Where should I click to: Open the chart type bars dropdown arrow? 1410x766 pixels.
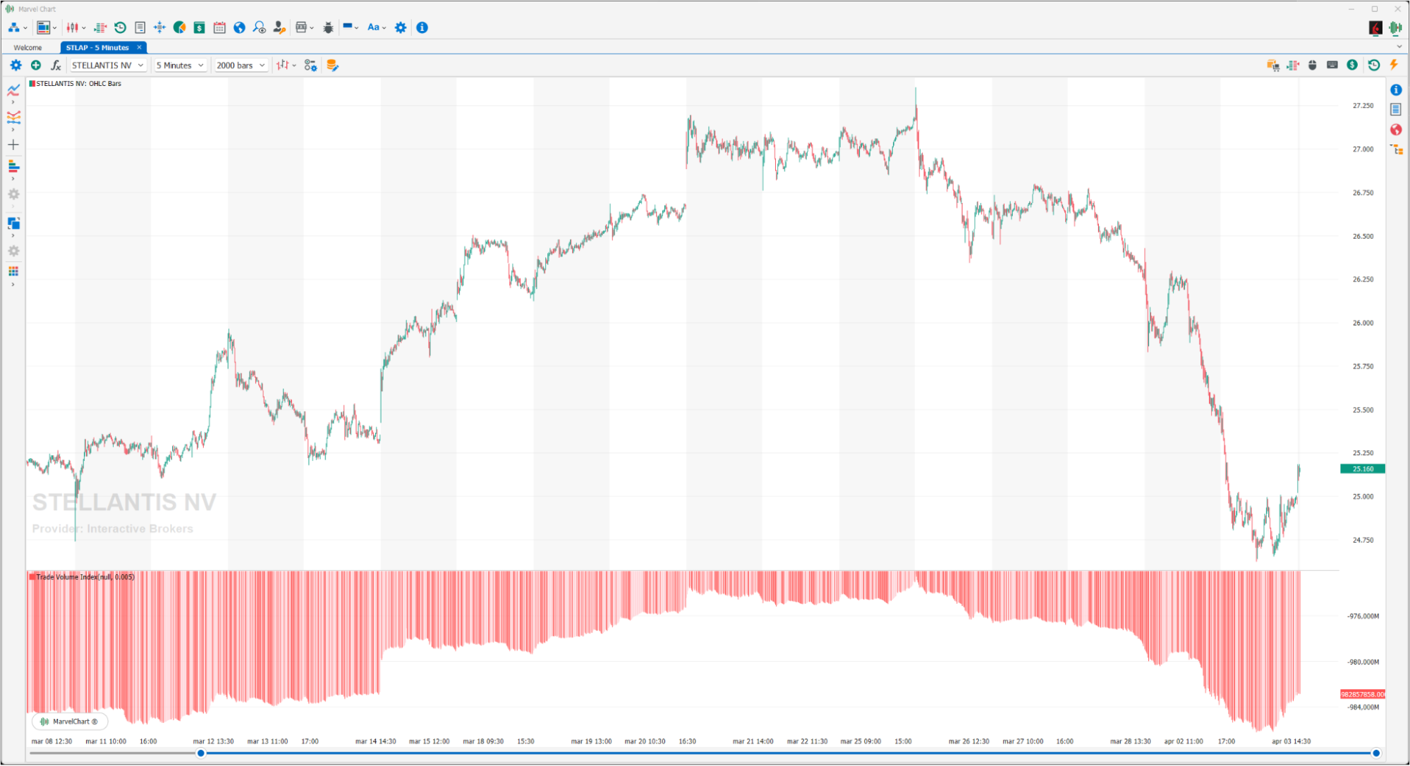[294, 66]
